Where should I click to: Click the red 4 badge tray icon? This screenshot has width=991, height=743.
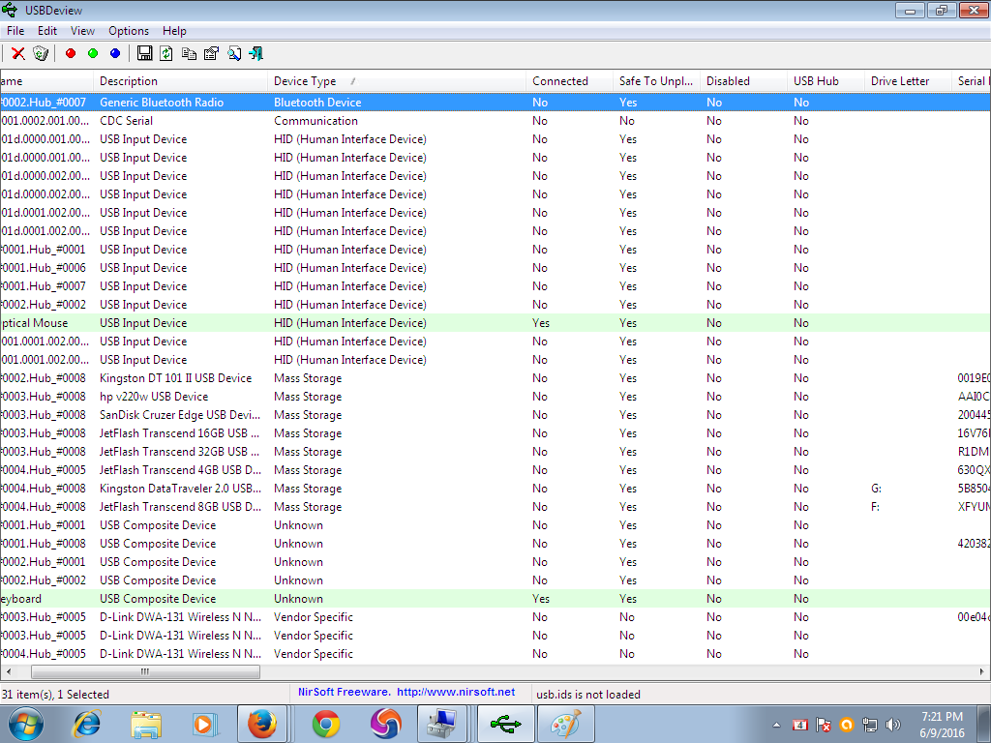tap(799, 725)
